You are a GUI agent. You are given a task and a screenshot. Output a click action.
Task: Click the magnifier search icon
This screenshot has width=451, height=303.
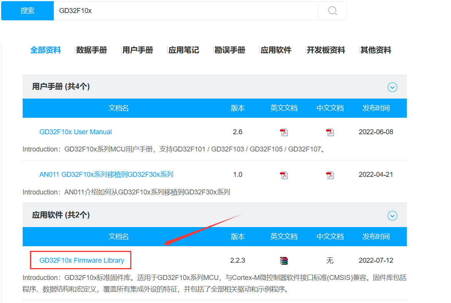click(x=332, y=11)
